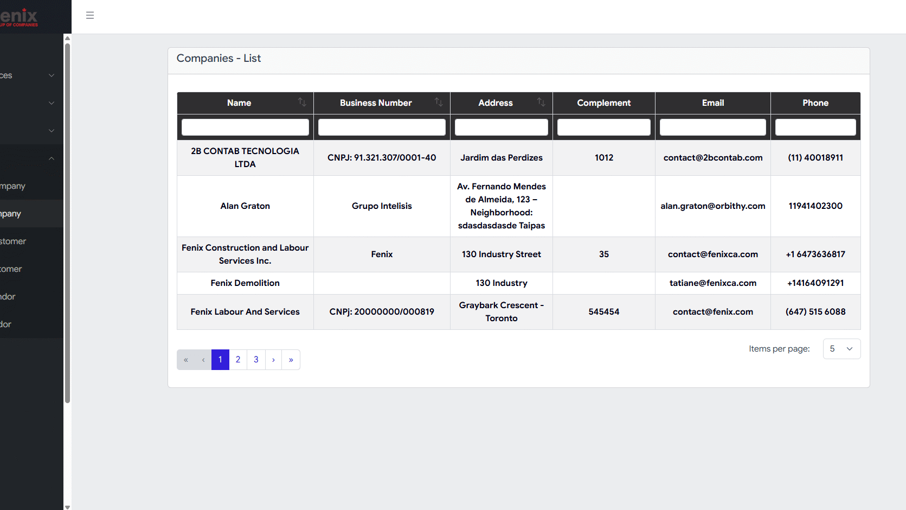906x510 pixels.
Task: Click the Address column header text
Action: coord(496,103)
